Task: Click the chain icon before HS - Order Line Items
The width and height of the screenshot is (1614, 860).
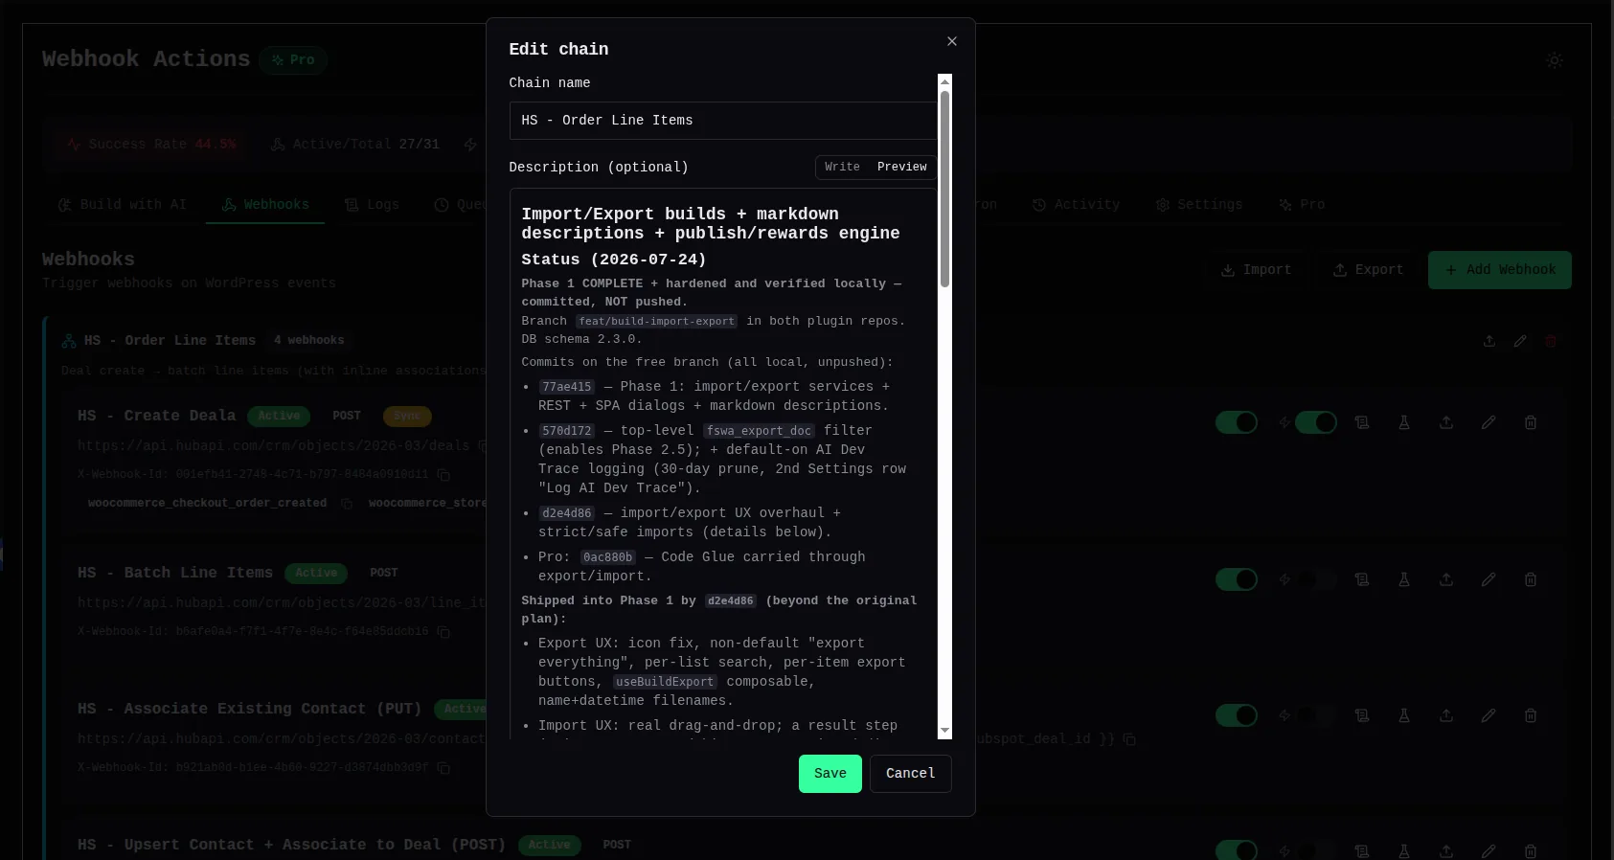Action: [x=69, y=341]
